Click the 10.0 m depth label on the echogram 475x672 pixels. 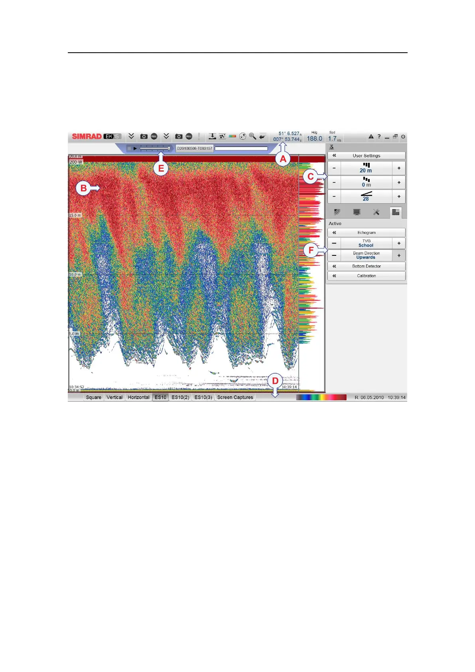75,275
